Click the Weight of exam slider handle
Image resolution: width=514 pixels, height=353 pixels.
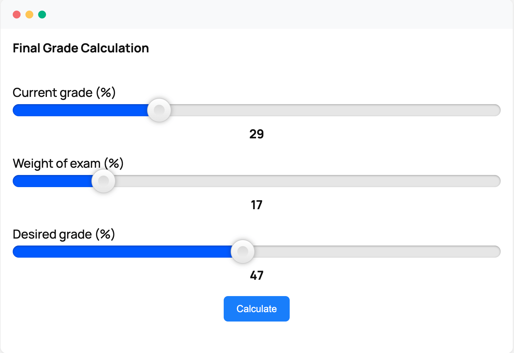(103, 181)
